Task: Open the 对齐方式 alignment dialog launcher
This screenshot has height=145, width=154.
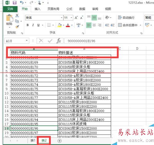Action: pos(141,33)
